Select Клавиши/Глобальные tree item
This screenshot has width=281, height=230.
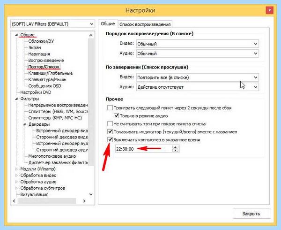[51, 73]
